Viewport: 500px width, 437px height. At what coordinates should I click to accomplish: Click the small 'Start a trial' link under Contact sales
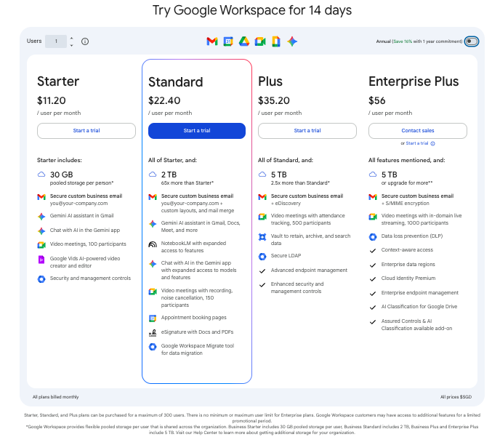416,143
